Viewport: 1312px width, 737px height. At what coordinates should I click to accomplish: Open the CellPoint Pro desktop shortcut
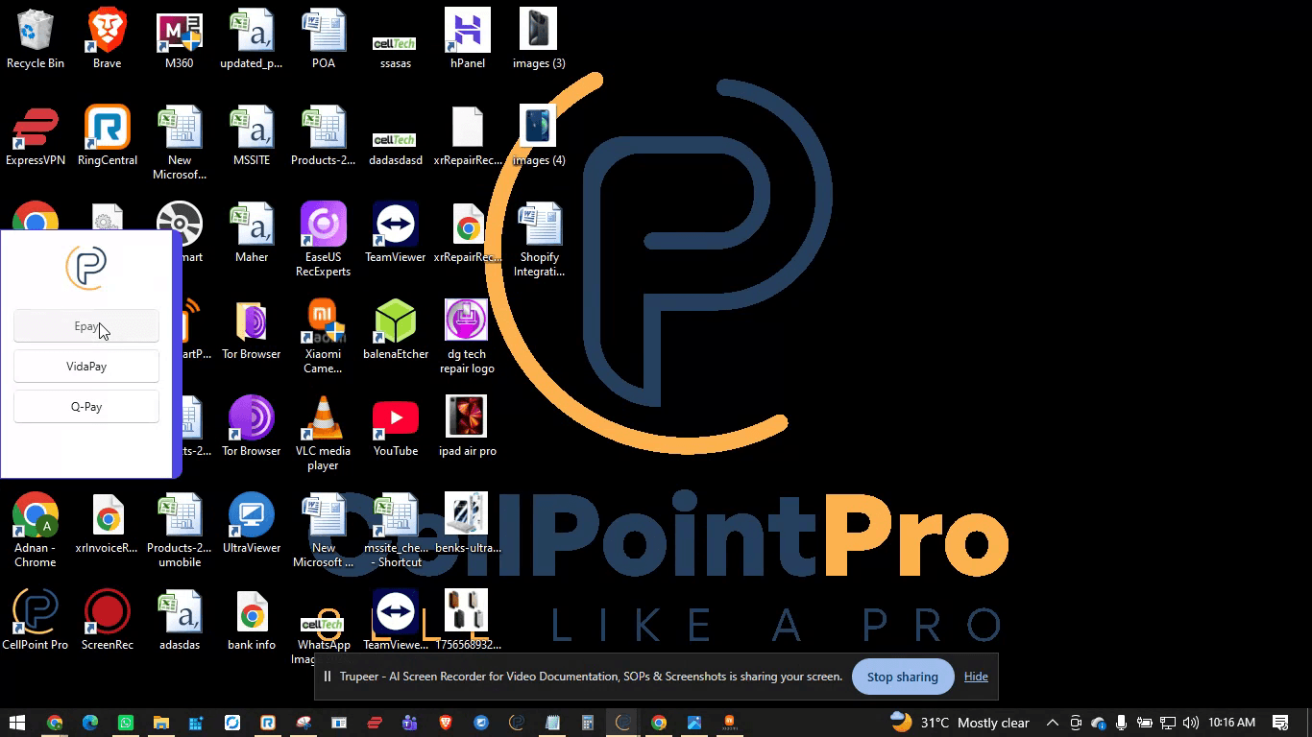(36, 621)
